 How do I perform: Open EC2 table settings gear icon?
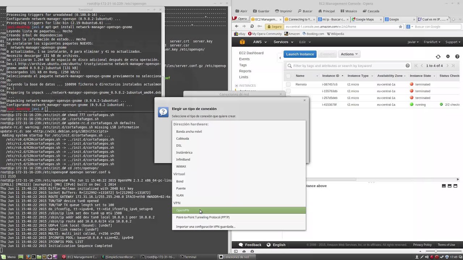(448, 57)
